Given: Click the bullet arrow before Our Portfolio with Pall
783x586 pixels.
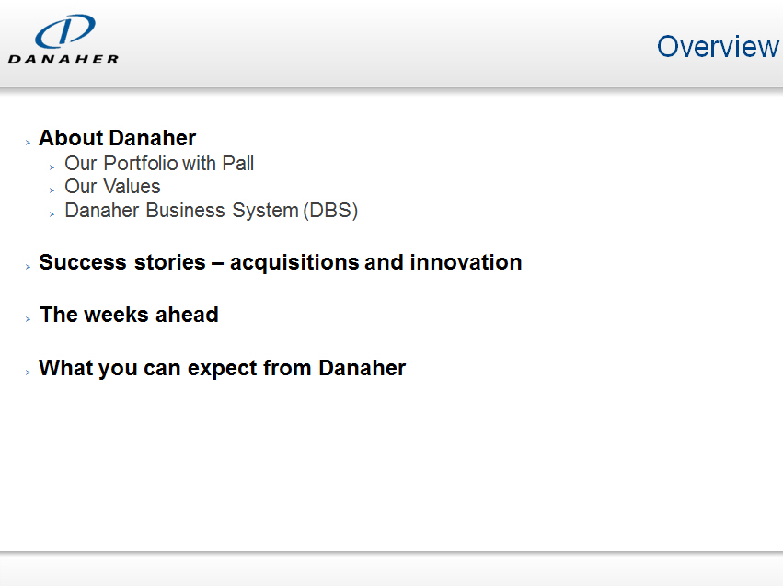Looking at the screenshot, I should [x=53, y=167].
